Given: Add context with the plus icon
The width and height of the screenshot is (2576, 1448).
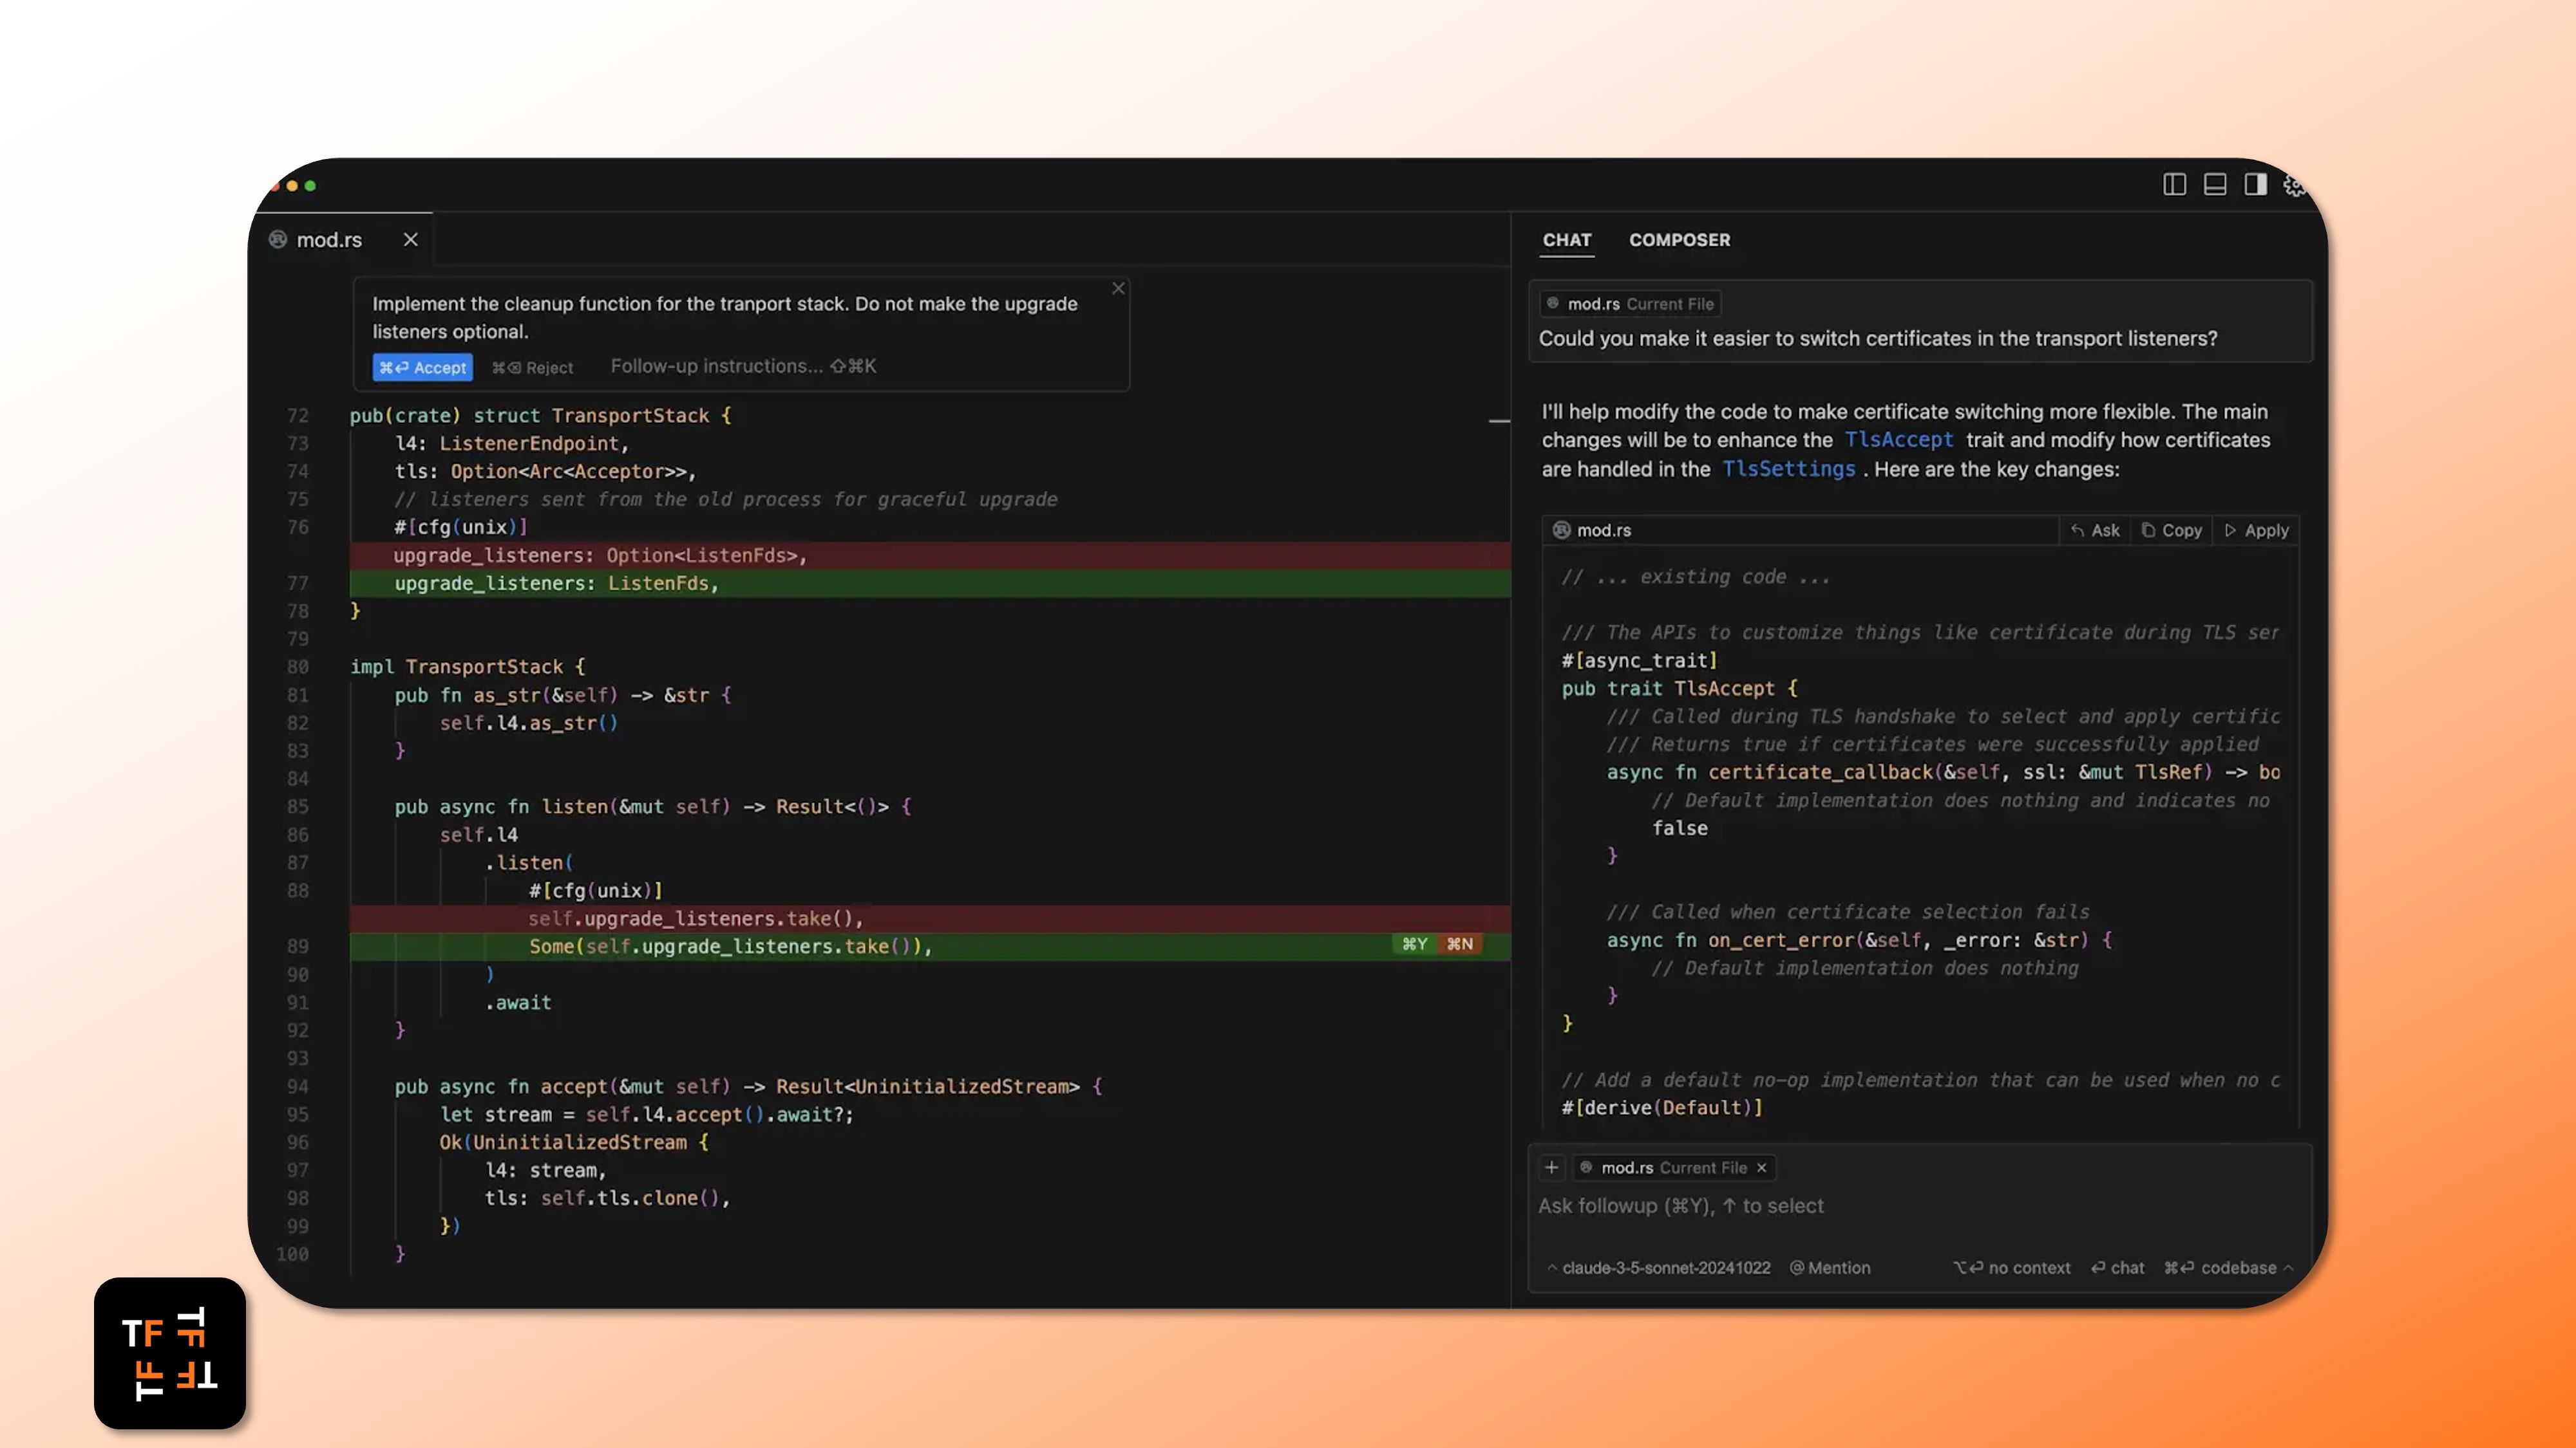Looking at the screenshot, I should coord(1551,1167).
